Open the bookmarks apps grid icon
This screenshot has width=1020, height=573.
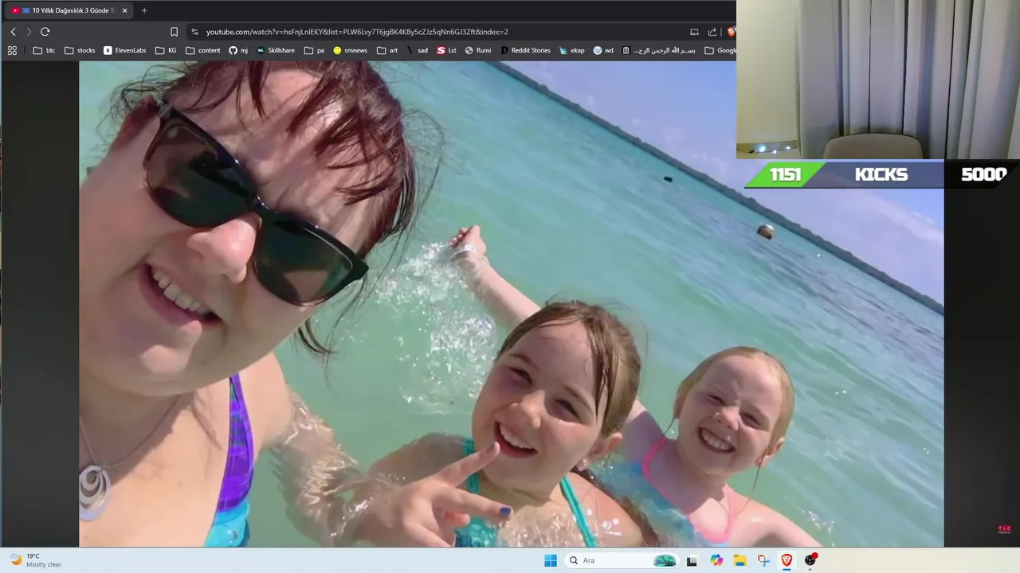(12, 50)
